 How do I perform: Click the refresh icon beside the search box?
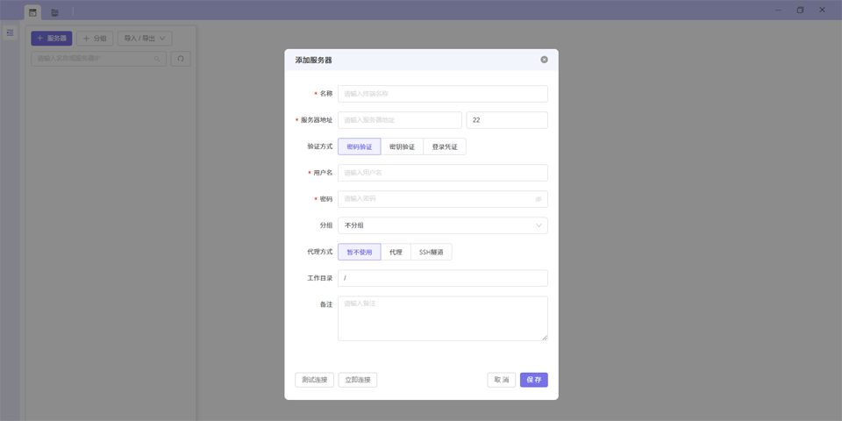pos(181,59)
